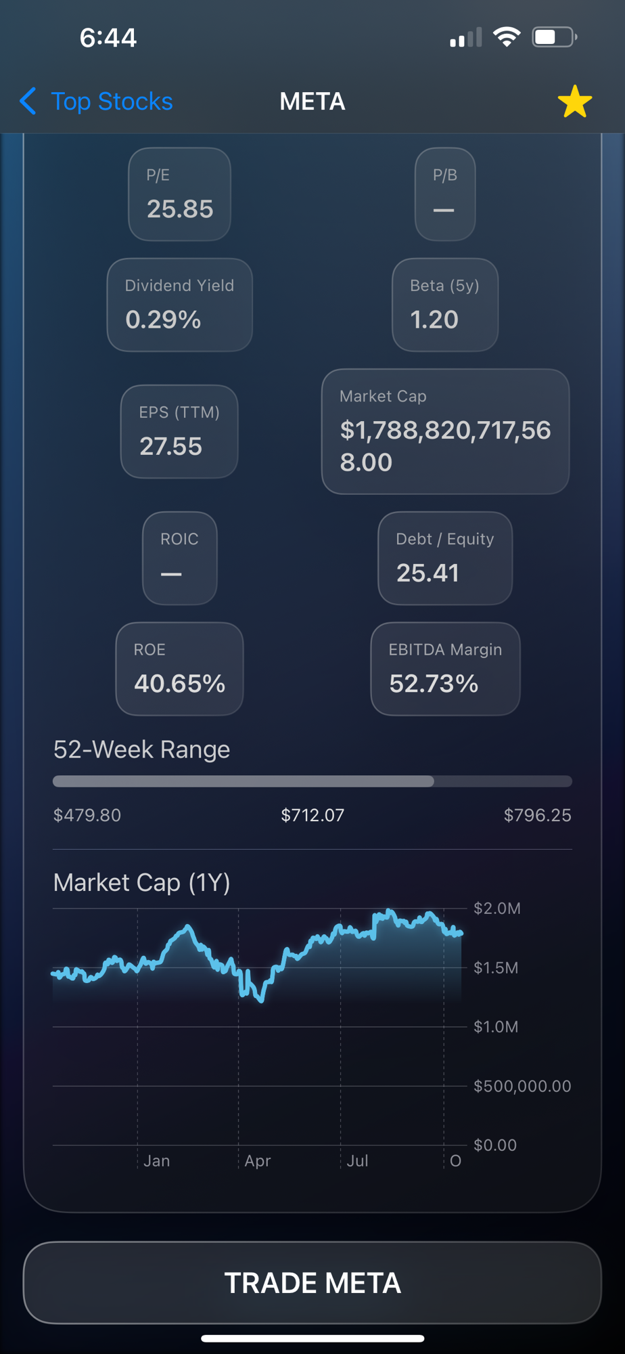Tap the Jan label on chart axis

156,1160
